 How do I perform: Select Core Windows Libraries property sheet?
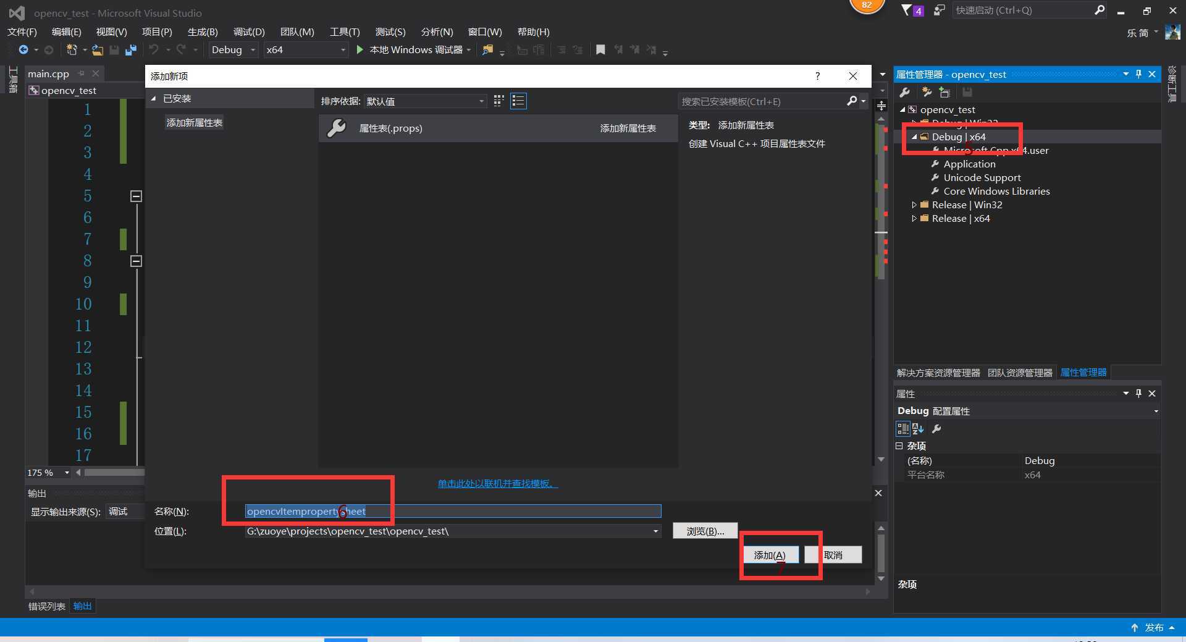[996, 191]
